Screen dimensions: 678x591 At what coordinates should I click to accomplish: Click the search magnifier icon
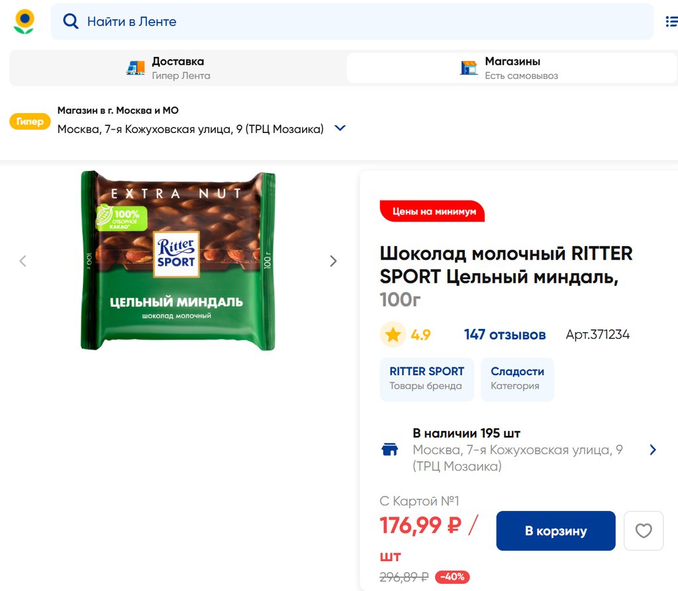(x=70, y=21)
